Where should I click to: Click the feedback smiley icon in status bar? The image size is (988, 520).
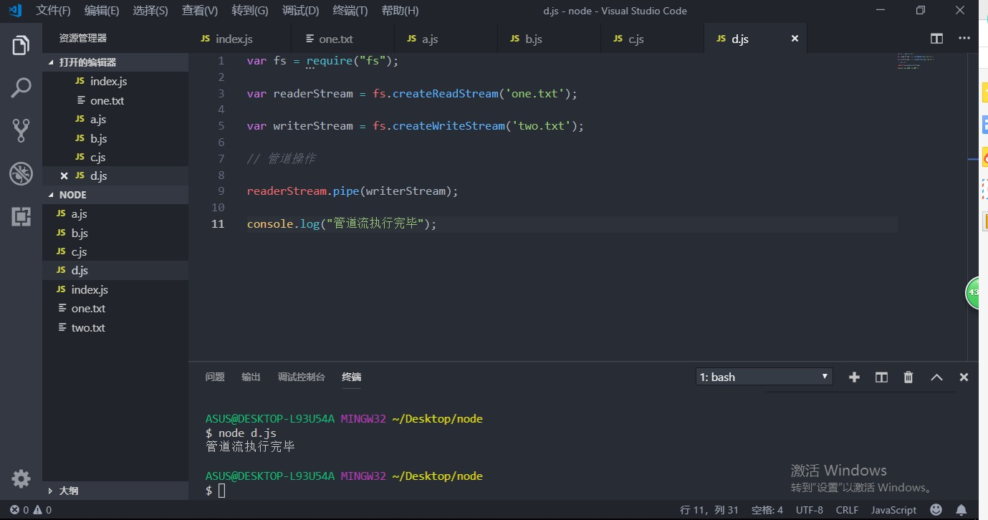936,510
